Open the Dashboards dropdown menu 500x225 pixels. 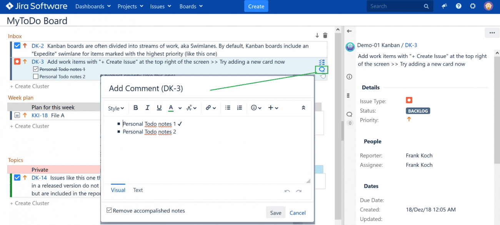coord(93,7)
